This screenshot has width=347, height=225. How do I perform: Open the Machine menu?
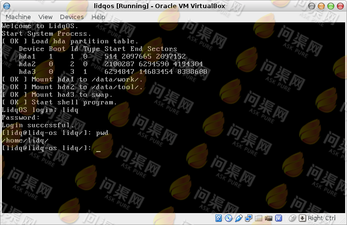[18, 17]
